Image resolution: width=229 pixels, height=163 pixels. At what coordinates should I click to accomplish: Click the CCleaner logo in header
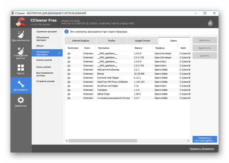click(x=21, y=22)
